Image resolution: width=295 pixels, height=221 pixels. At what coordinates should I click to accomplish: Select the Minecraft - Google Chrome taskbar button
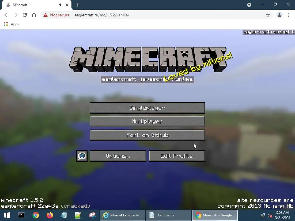(215, 215)
